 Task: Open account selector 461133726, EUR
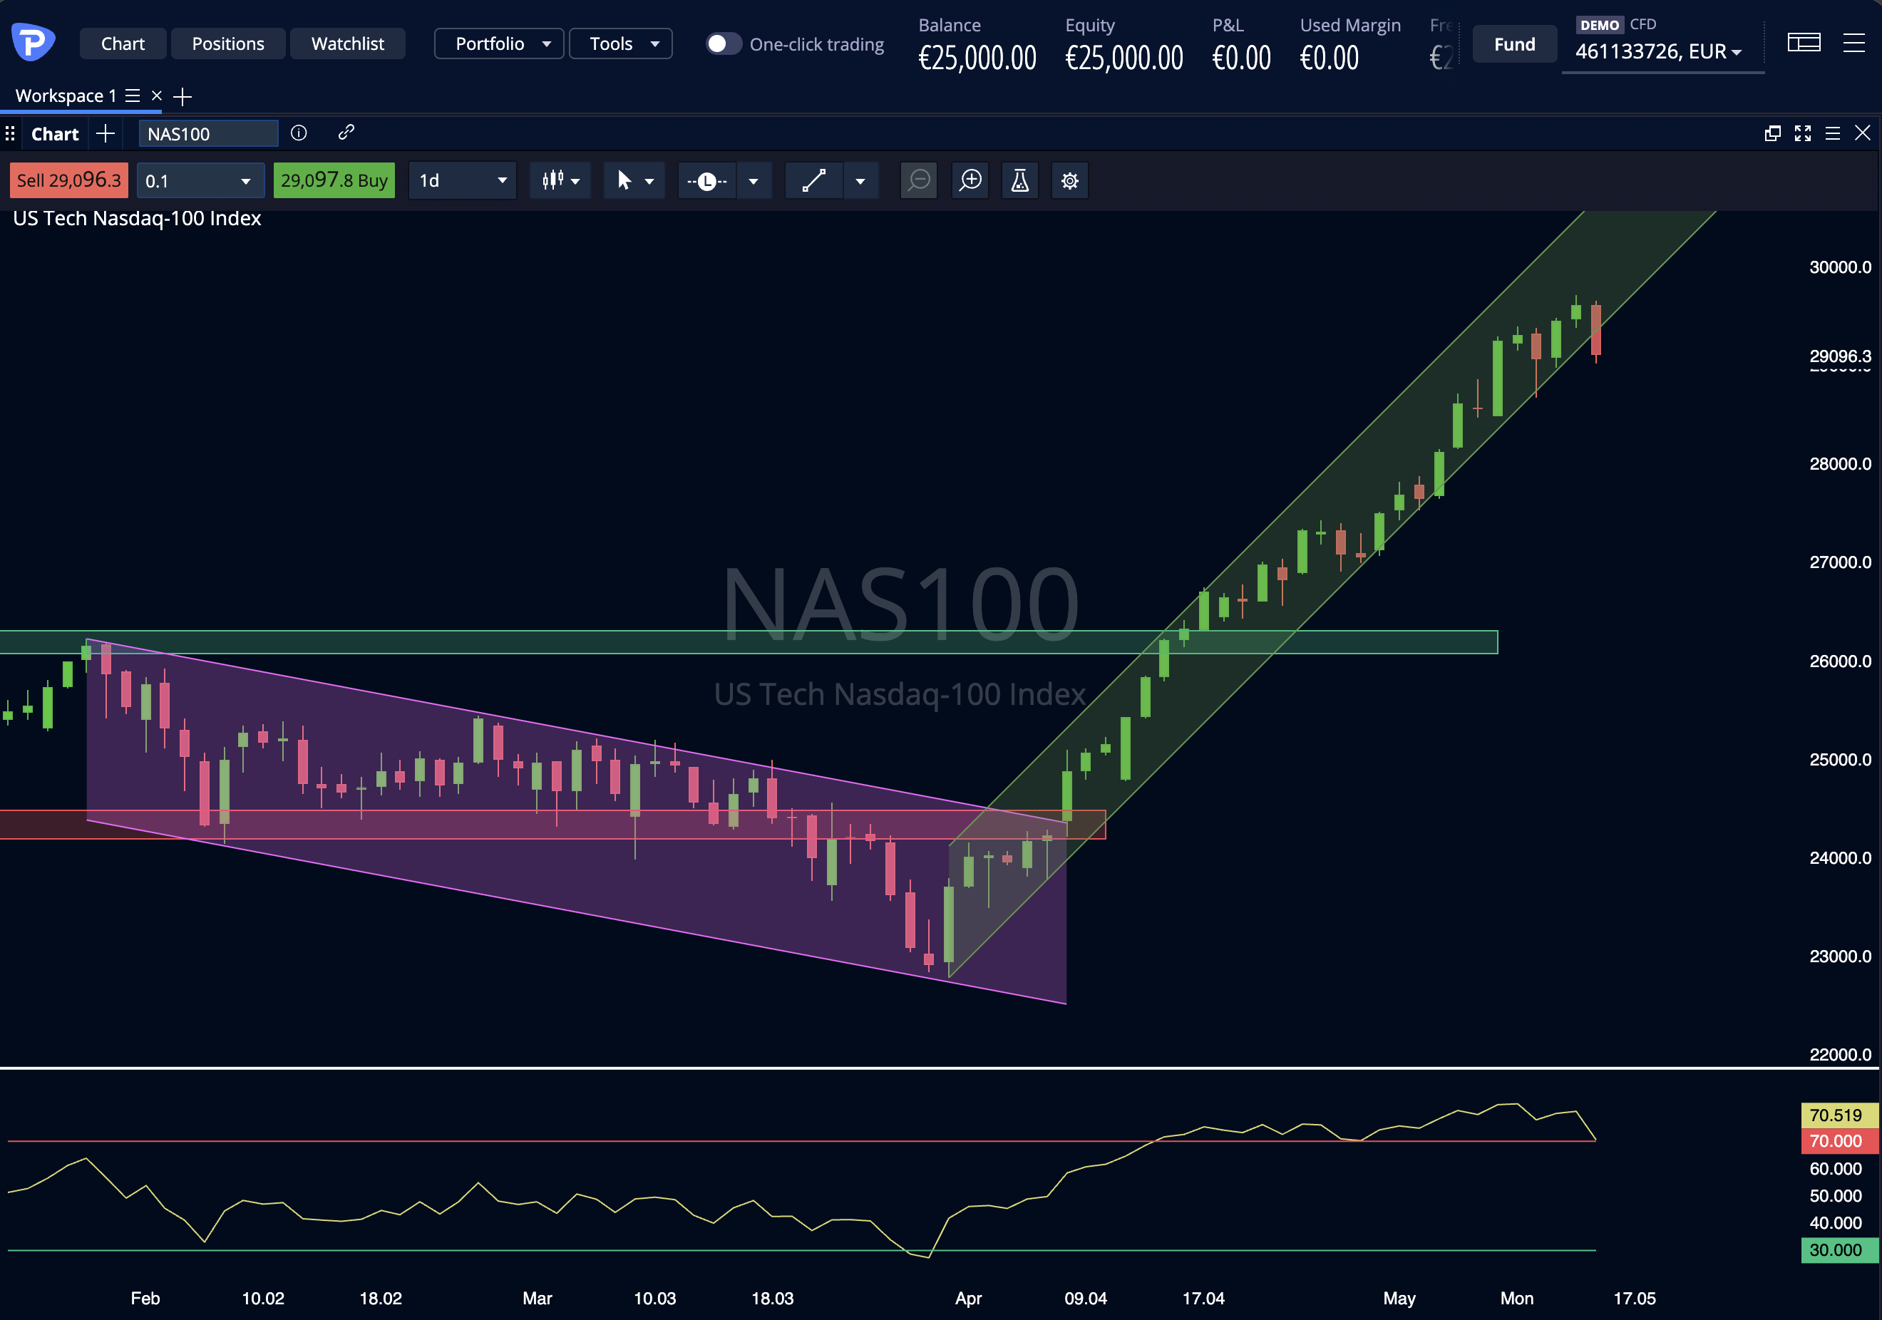click(1658, 51)
